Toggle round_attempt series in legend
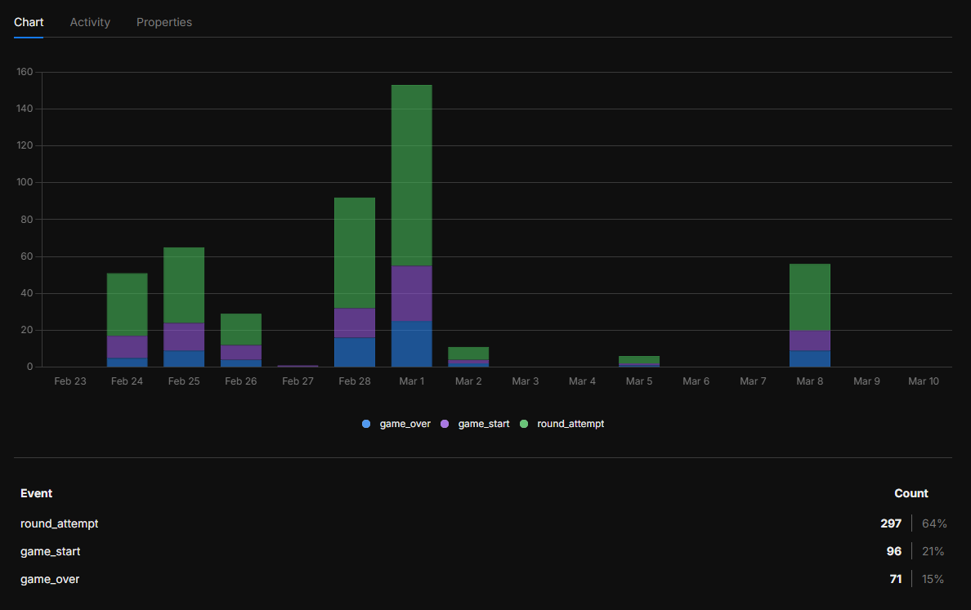Screen dimensions: 971x610 point(570,424)
